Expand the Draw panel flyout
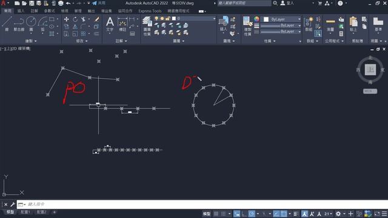The width and height of the screenshot is (388, 218). tap(31, 41)
